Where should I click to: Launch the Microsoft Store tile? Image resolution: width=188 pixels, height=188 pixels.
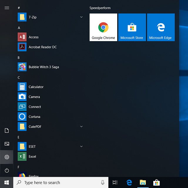[x=132, y=27]
